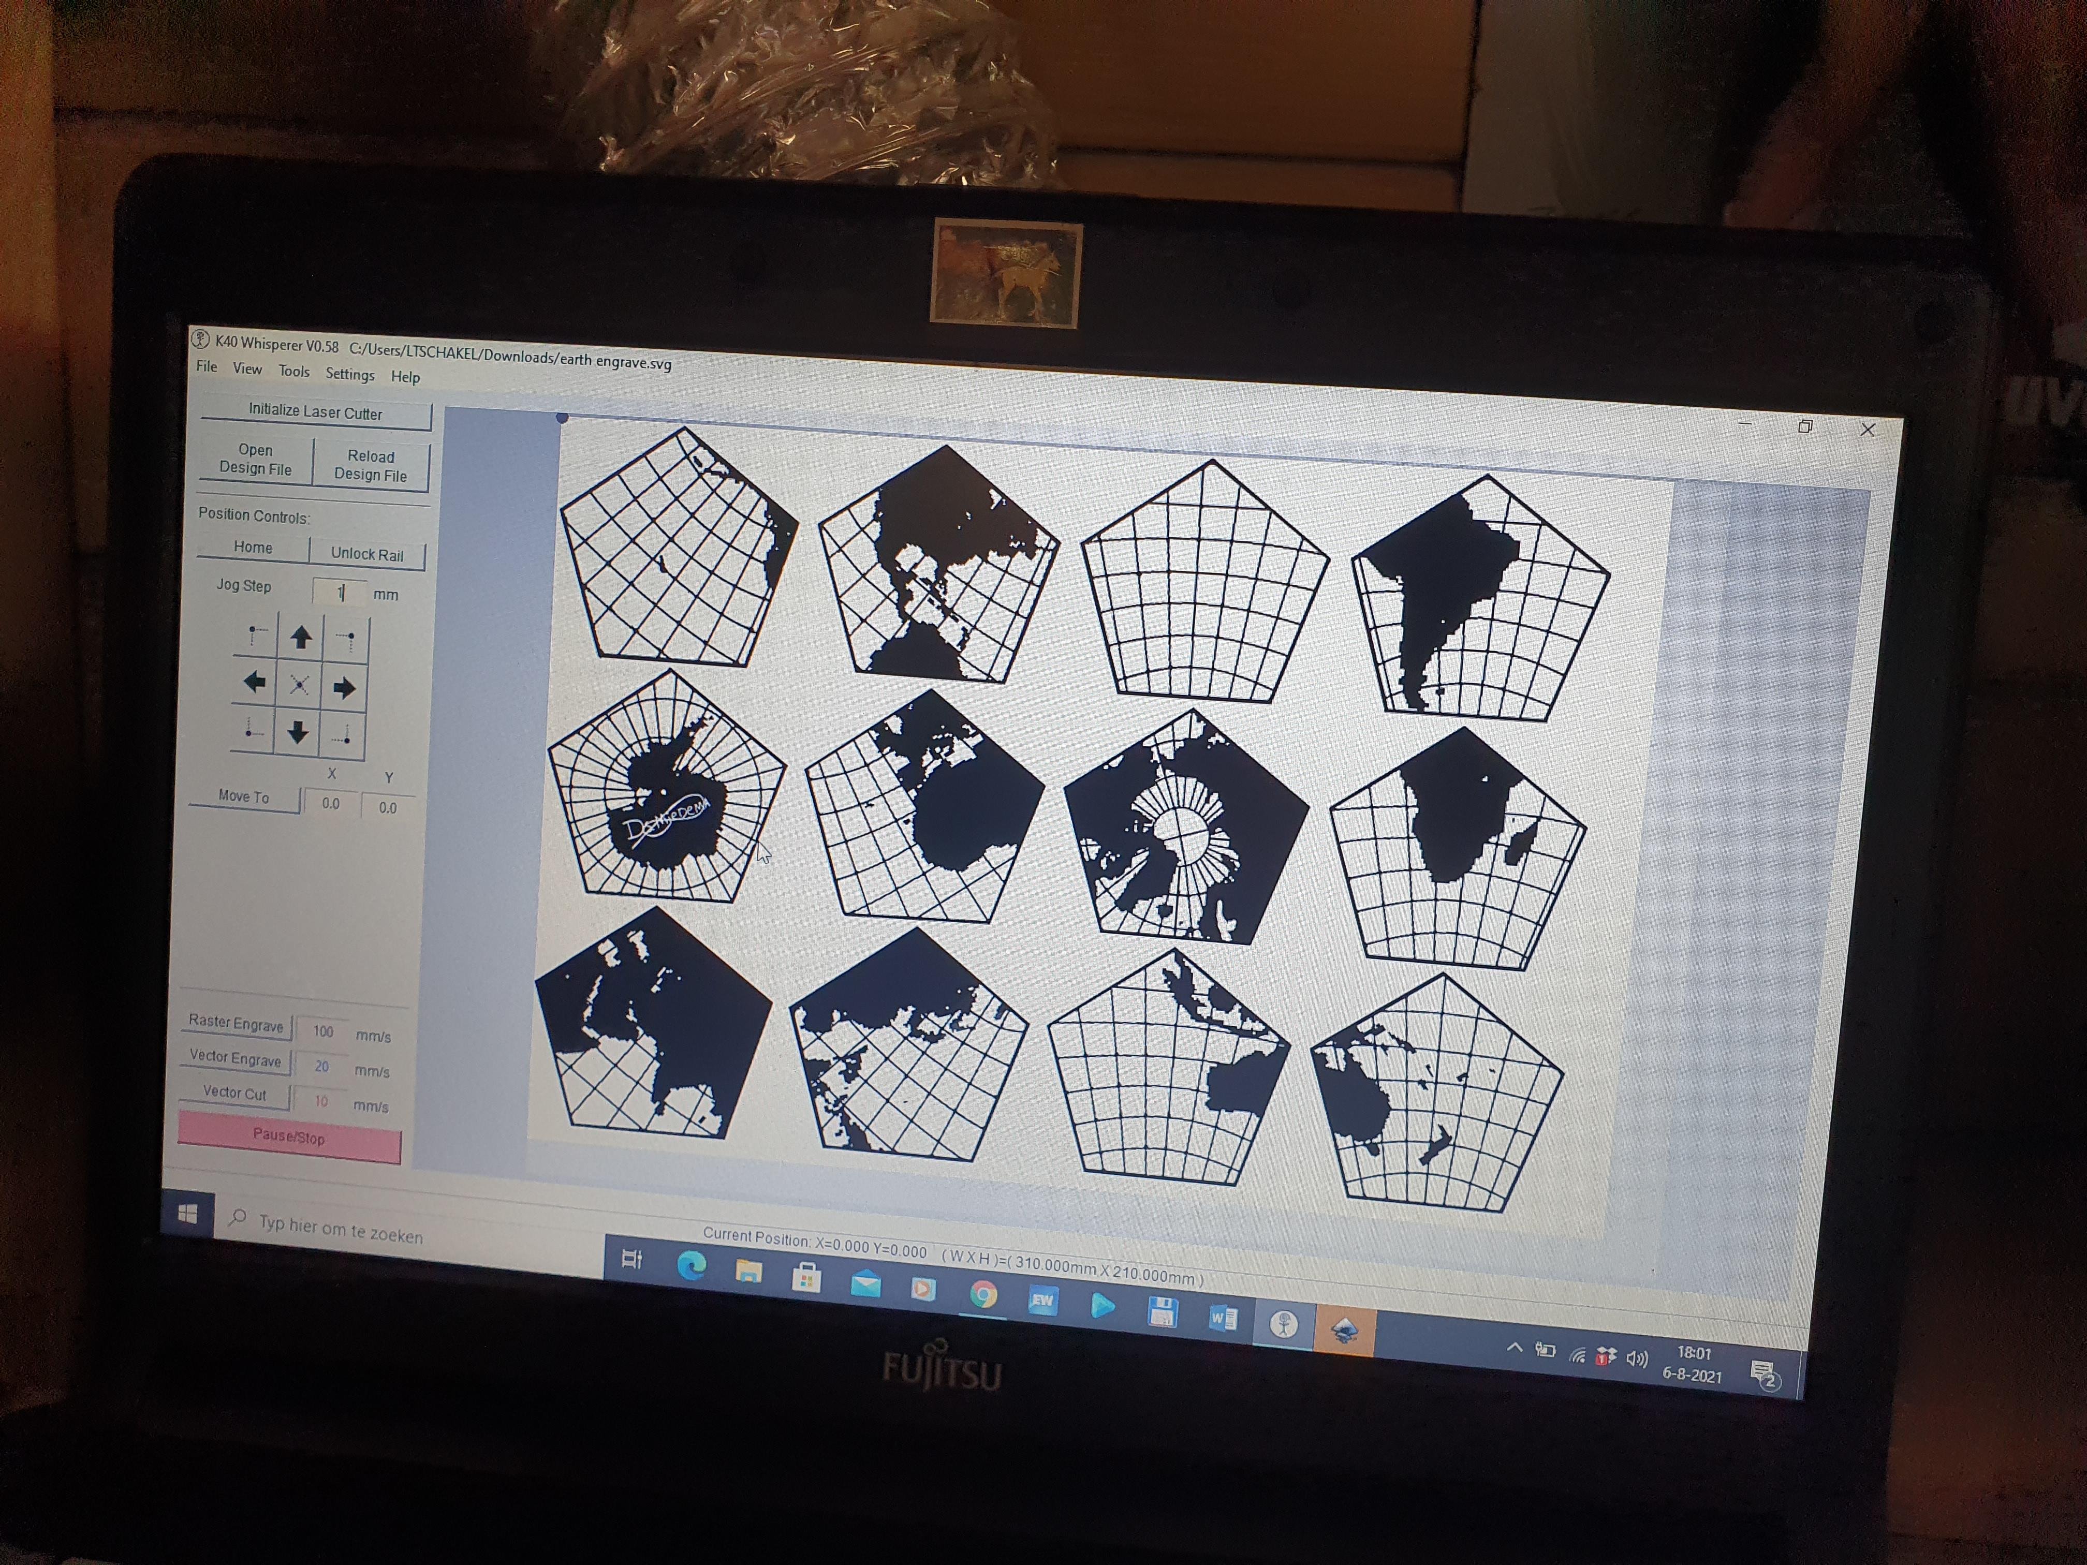
Task: Click the Unlock Rail button
Action: tap(367, 554)
